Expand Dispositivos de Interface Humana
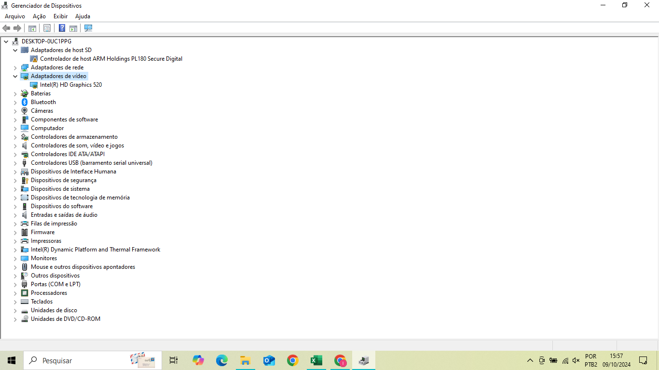 [x=15, y=172]
